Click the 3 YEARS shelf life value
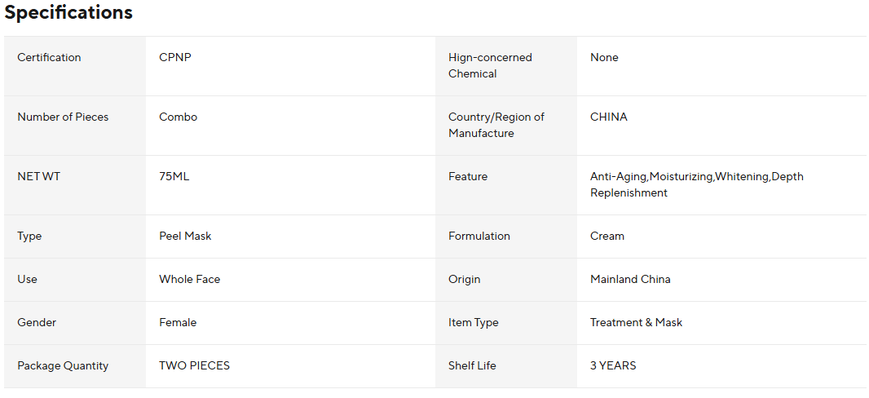Viewport: 869px width, 398px height. (x=613, y=366)
